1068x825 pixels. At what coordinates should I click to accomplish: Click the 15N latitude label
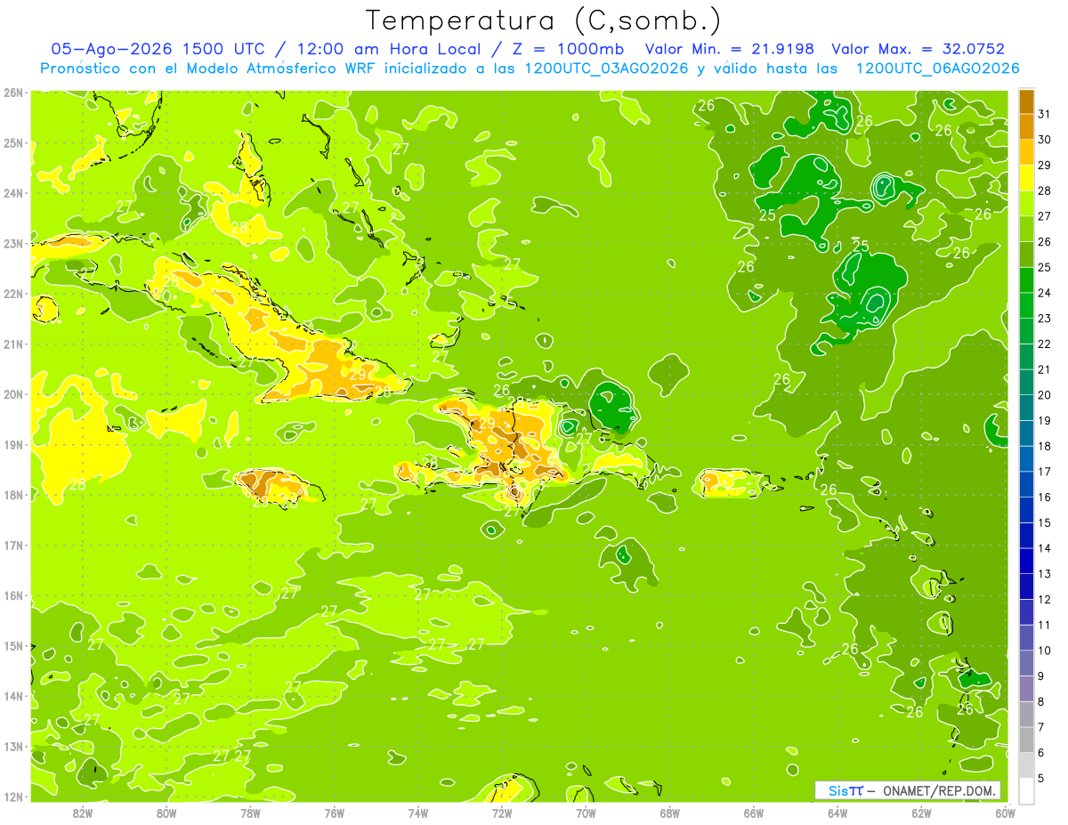pyautogui.click(x=13, y=645)
